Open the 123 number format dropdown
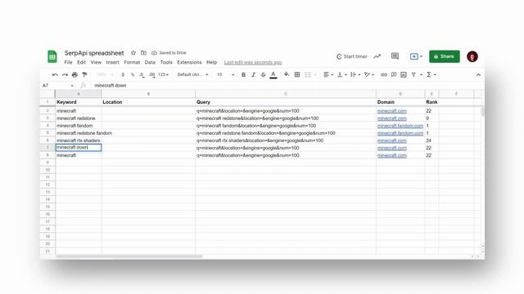This screenshot has width=524, height=294. click(x=163, y=74)
